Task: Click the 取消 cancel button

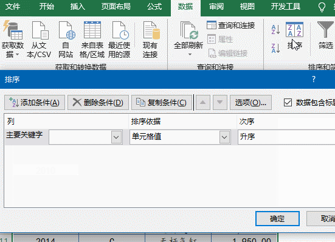Action: (x=321, y=219)
